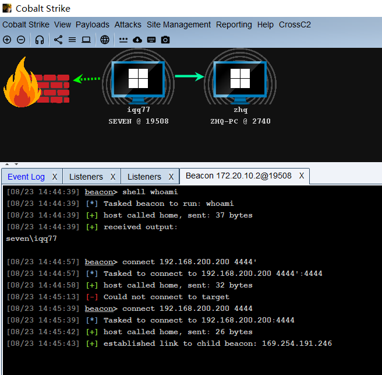Image resolution: width=382 pixels, height=375 pixels.
Task: Open Listeners via the headphones icon
Action: (40, 40)
